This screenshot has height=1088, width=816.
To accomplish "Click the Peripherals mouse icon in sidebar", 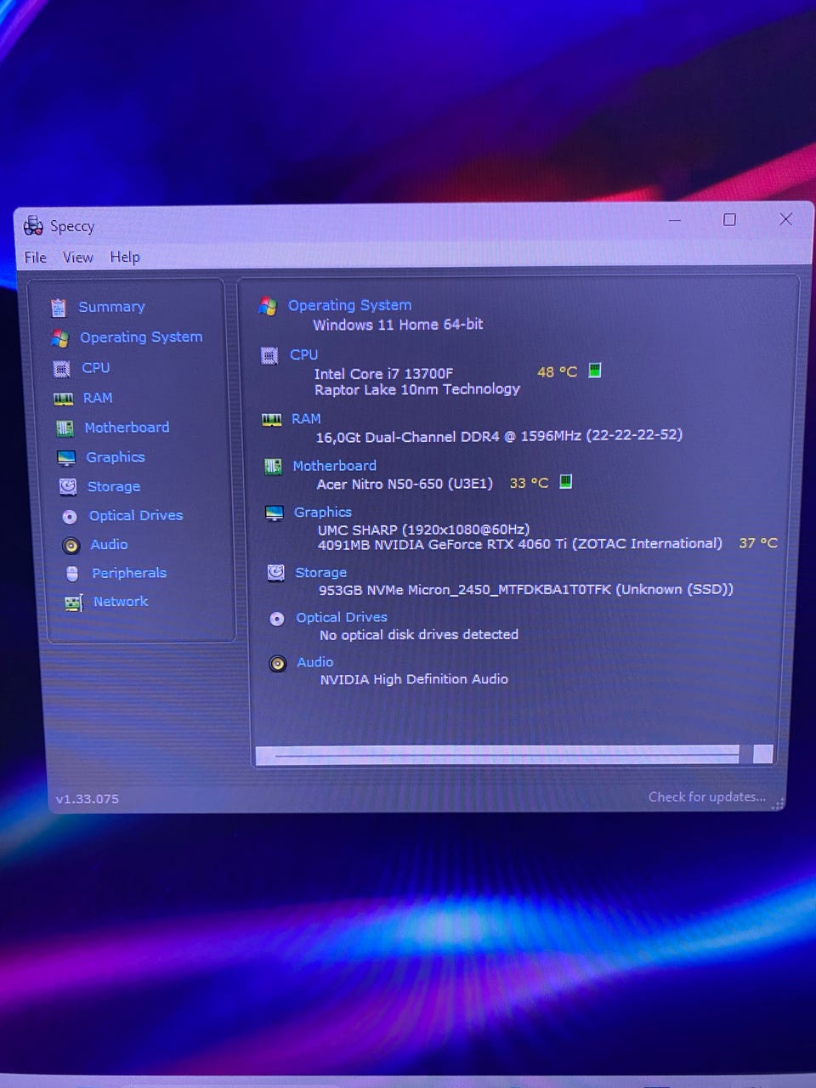I will pyautogui.click(x=72, y=574).
